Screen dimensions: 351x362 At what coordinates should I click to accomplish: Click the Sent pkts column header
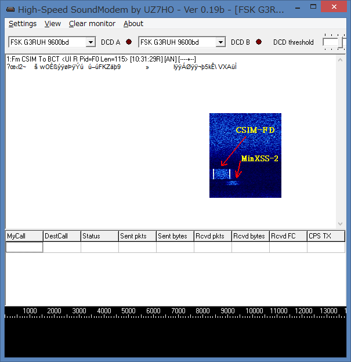pyautogui.click(x=137, y=236)
